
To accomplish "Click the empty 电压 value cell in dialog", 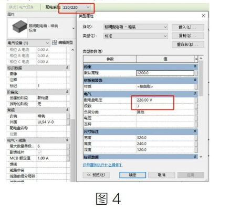I will click(x=165, y=118).
